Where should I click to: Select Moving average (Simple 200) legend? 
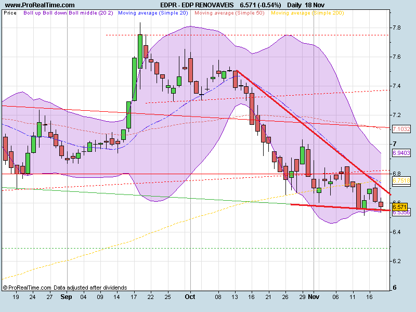307,12
